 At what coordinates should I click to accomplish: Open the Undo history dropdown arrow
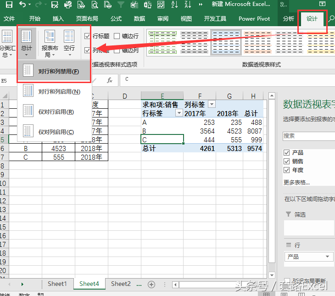[x=29, y=5]
